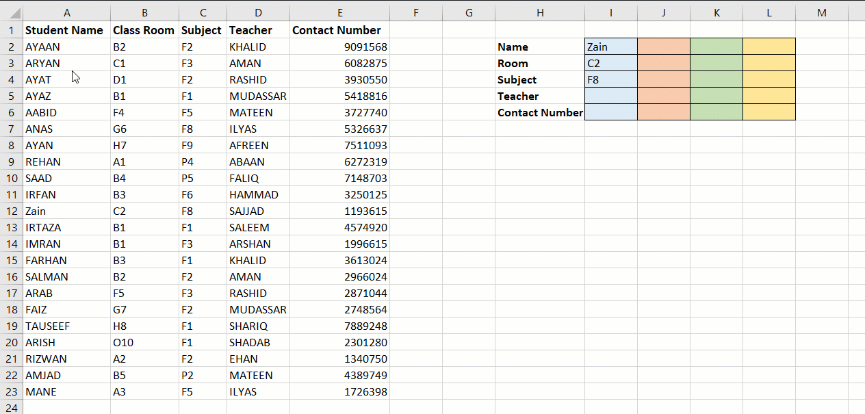865x414 pixels.
Task: Select column A header
Action: [x=66, y=13]
